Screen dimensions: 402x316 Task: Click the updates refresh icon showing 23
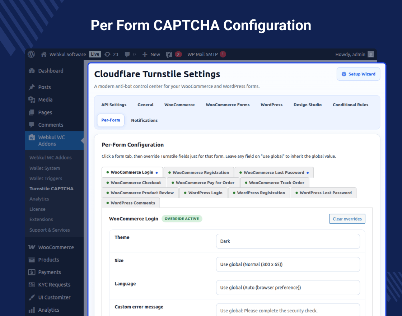(107, 54)
